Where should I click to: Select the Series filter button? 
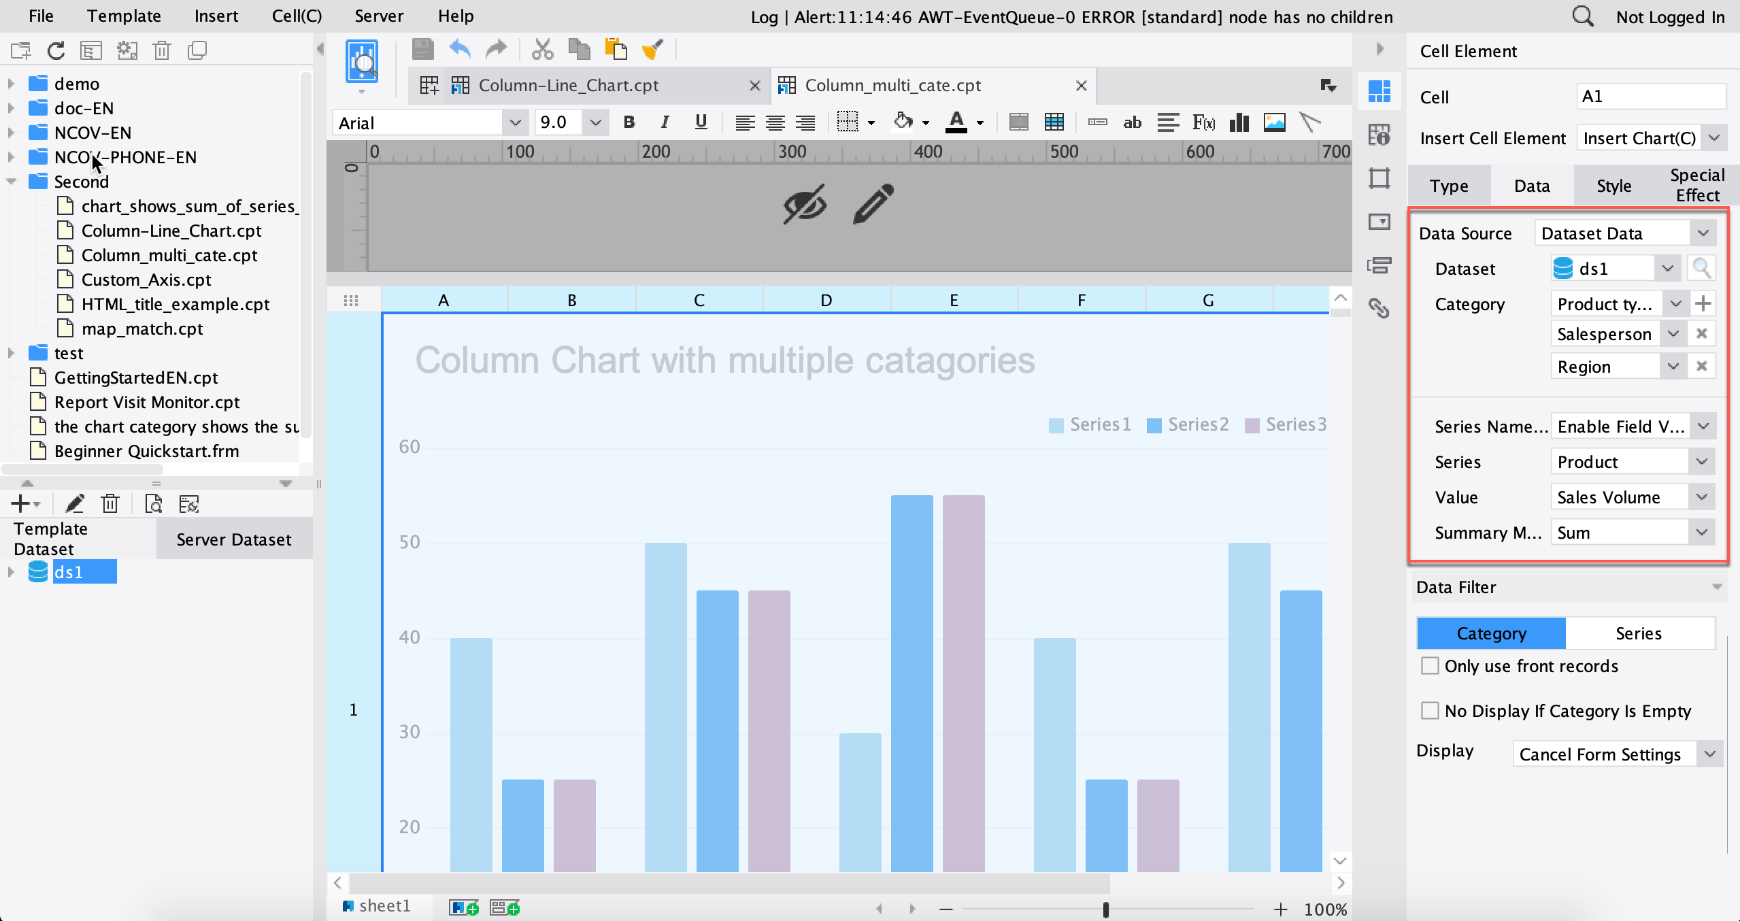pyautogui.click(x=1639, y=633)
